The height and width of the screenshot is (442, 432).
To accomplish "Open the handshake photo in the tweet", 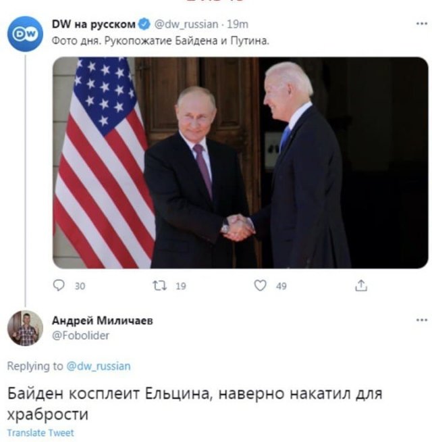I will click(240, 163).
